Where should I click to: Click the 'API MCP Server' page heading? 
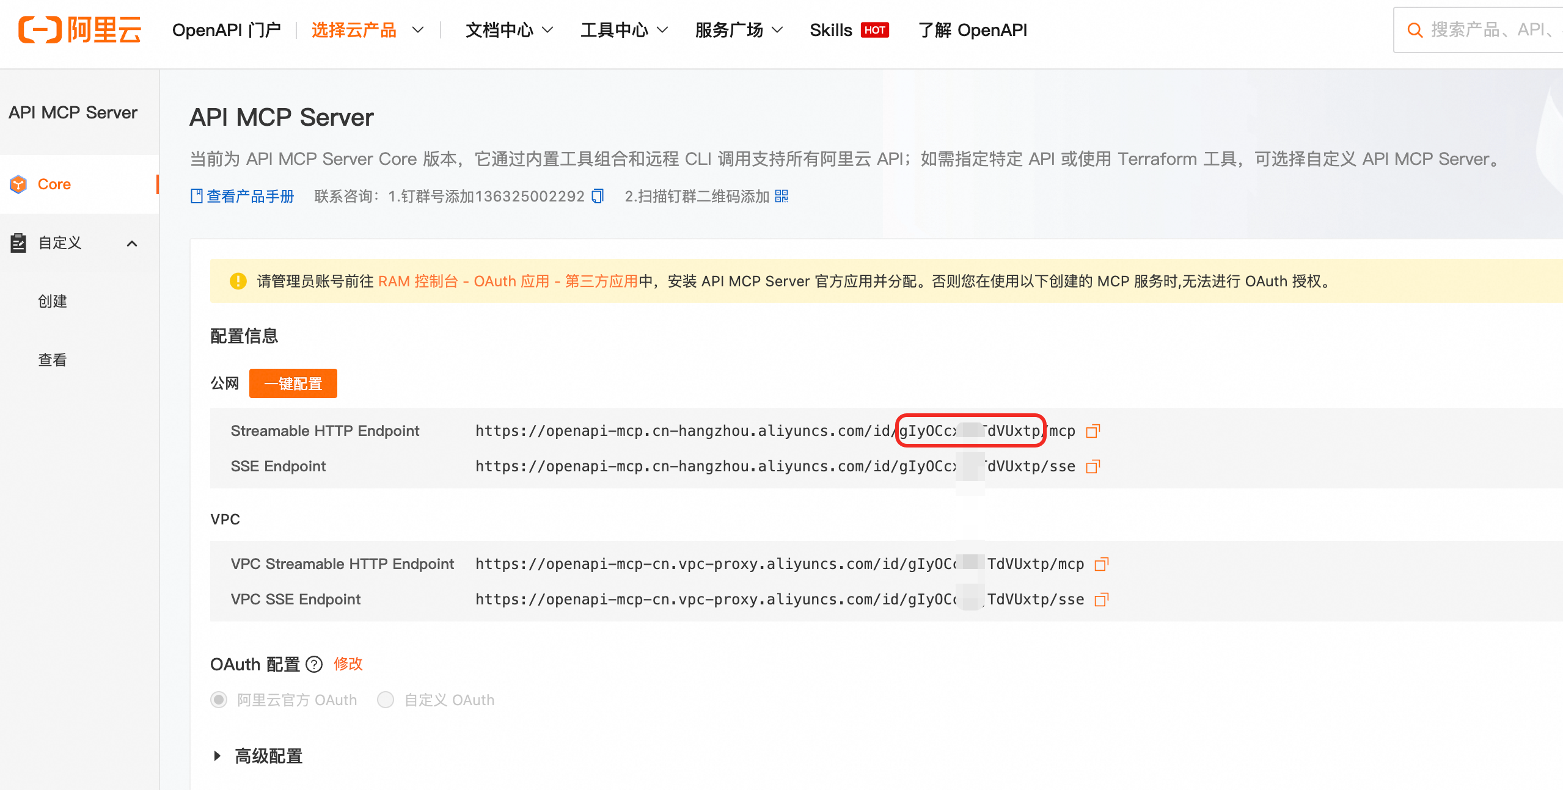[x=282, y=117]
